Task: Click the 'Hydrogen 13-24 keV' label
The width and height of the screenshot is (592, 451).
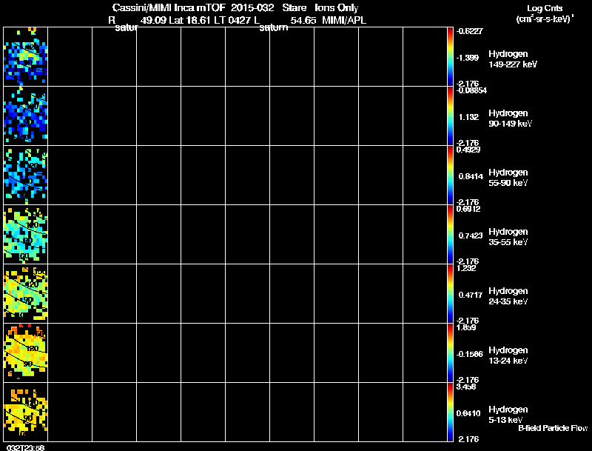Action: click(x=508, y=355)
